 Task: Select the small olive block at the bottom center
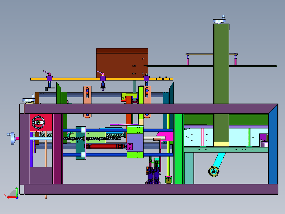point(168,180)
